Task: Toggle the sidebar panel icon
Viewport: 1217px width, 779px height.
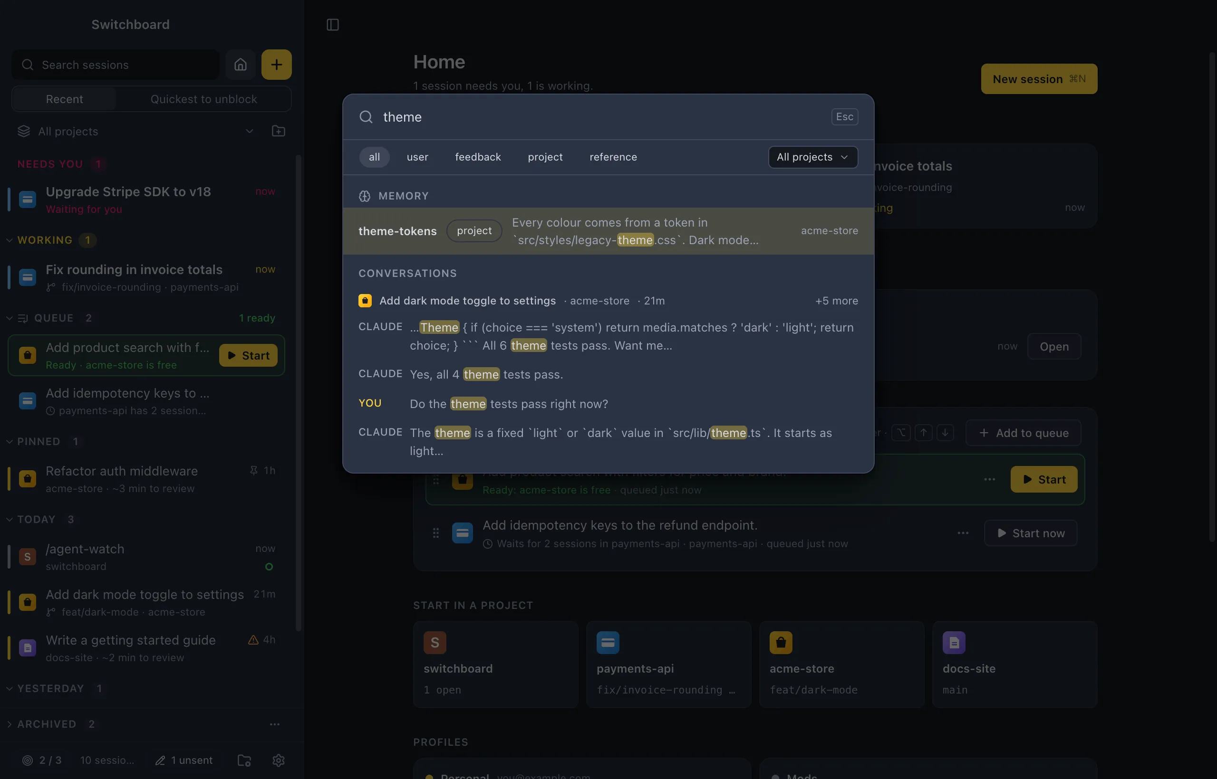Action: click(333, 24)
